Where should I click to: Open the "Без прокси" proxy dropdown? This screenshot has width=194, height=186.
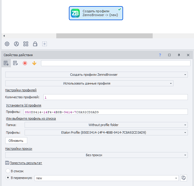(96, 155)
